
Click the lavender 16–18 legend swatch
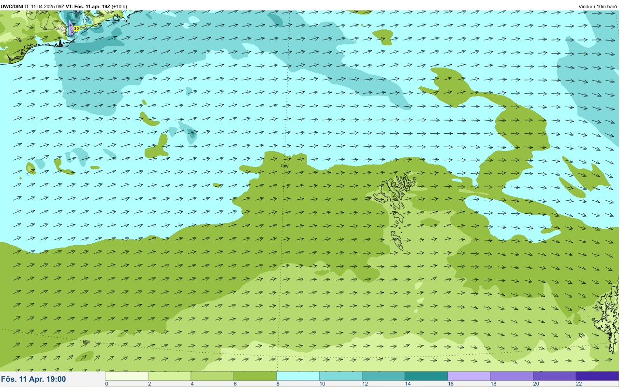click(x=469, y=376)
